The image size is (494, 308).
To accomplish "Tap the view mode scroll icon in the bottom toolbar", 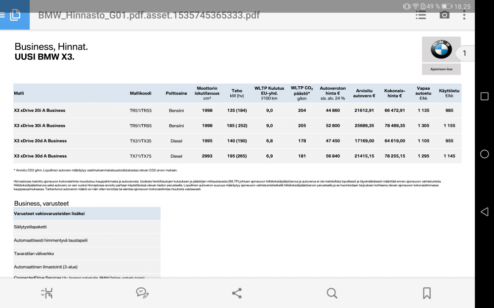I will tap(47, 293).
